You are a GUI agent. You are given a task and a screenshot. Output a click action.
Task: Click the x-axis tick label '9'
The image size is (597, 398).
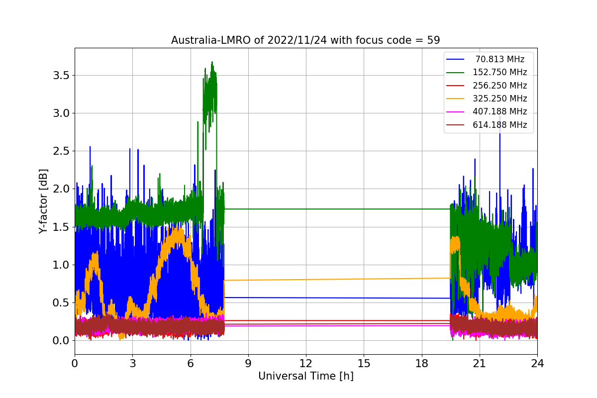tap(248, 363)
